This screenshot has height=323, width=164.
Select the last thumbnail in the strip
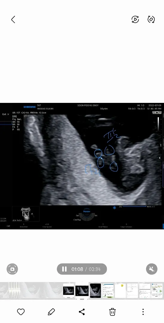pos(157,291)
